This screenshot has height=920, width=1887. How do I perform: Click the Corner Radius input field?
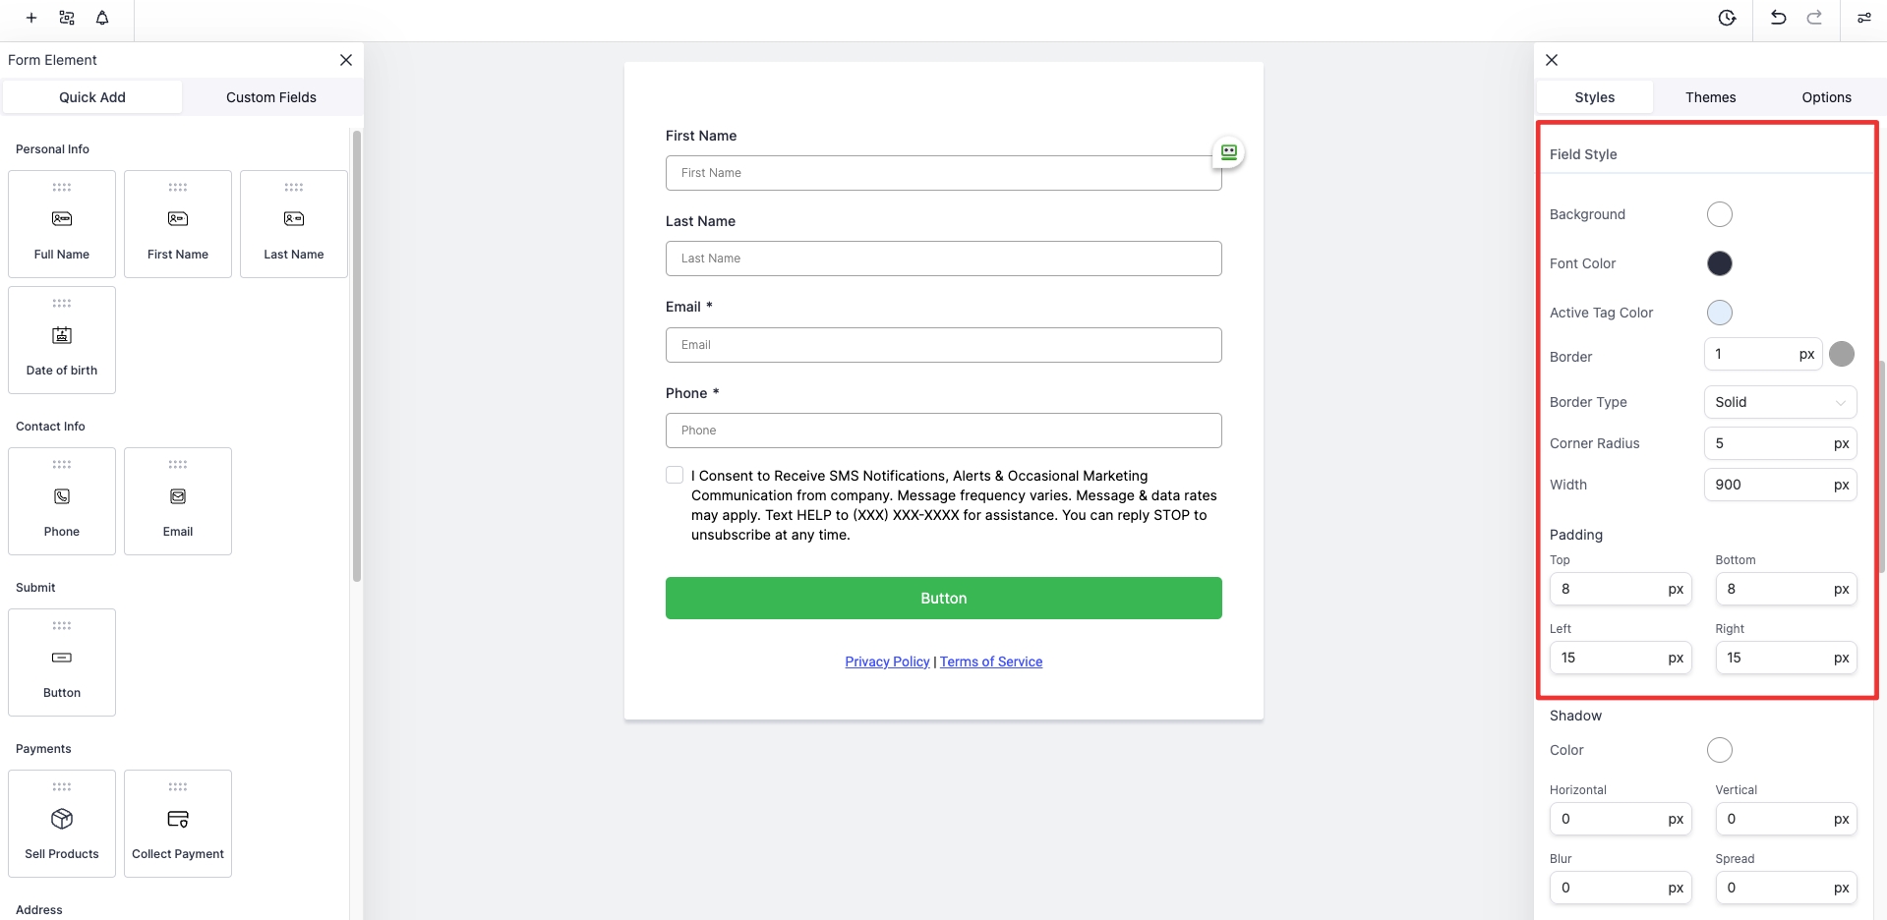pyautogui.click(x=1768, y=443)
